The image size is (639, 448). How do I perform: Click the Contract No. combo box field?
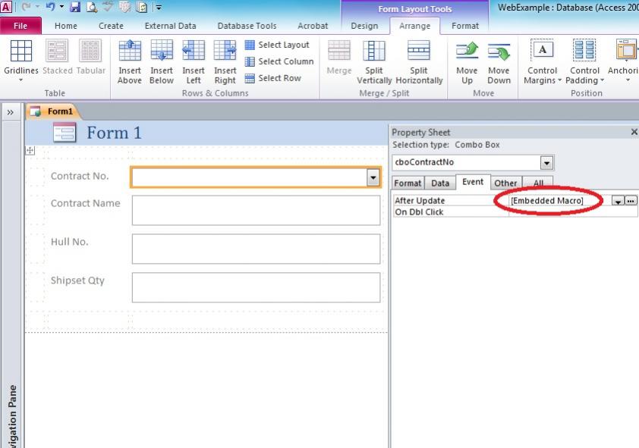pos(250,177)
